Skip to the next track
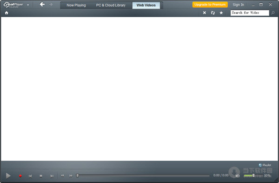The height and width of the screenshot is (183, 279). click(x=52, y=176)
